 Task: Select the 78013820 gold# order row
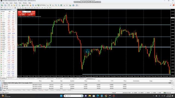point(87,87)
